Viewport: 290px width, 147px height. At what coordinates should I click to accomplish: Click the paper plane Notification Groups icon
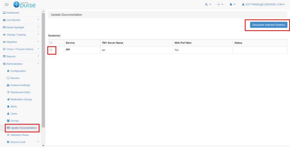tap(8, 99)
